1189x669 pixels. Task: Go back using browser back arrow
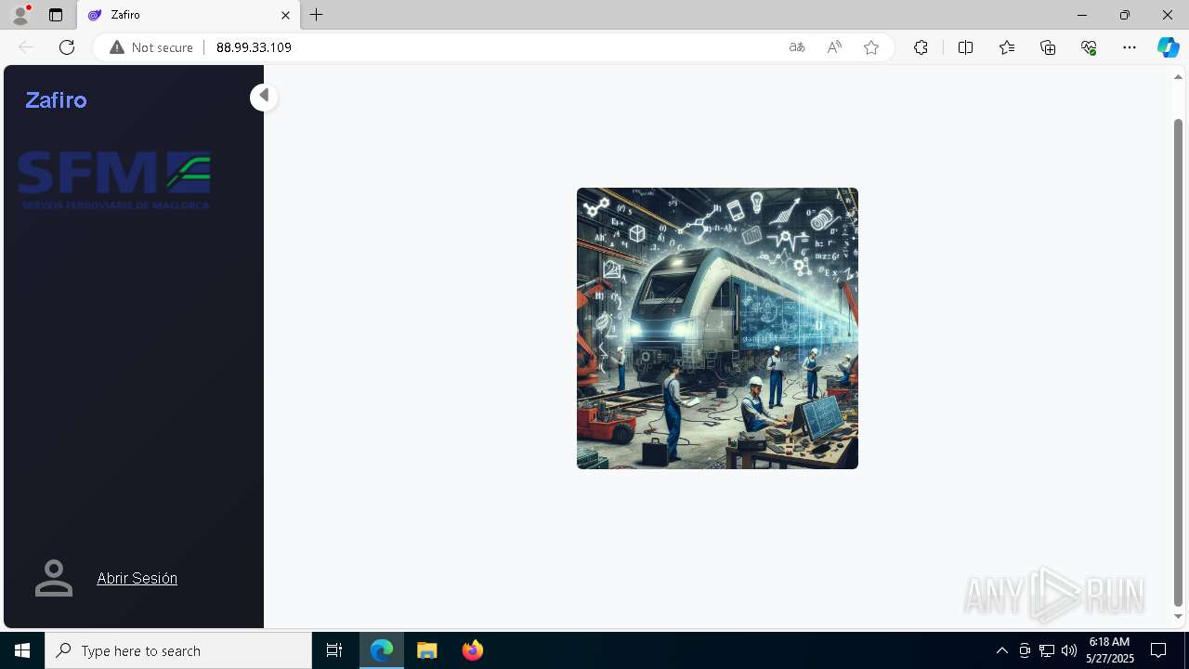tap(26, 47)
